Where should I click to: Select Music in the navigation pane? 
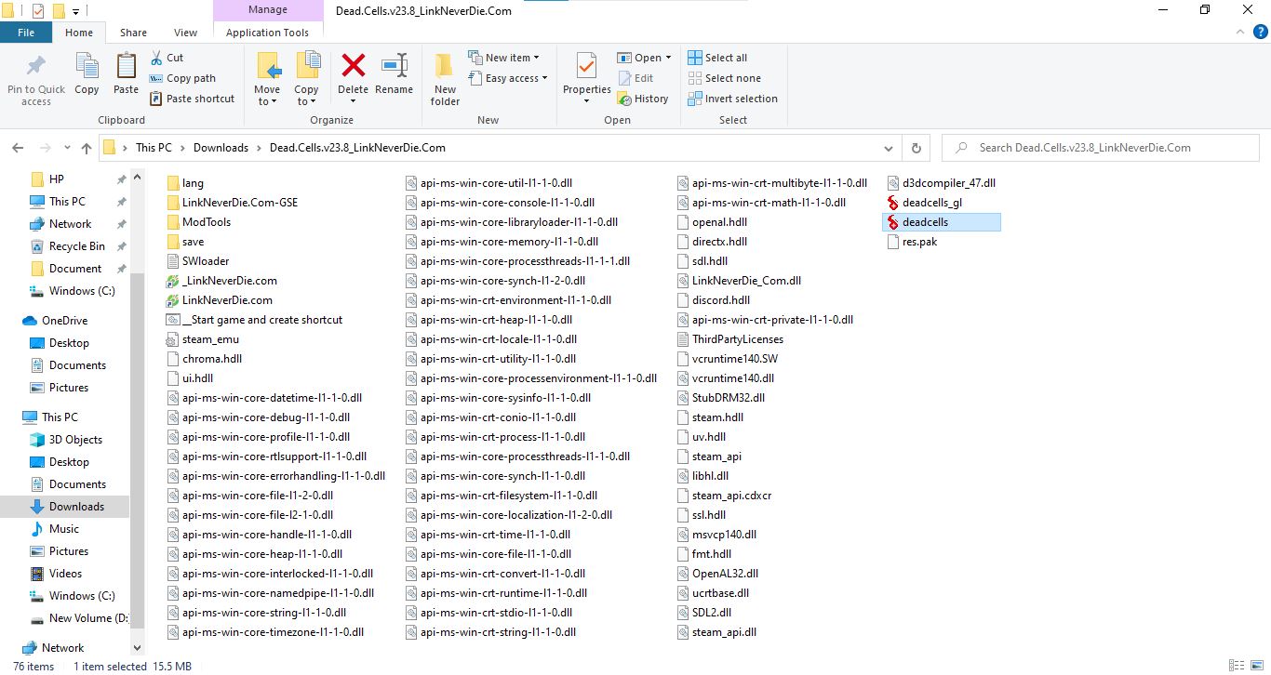point(64,529)
